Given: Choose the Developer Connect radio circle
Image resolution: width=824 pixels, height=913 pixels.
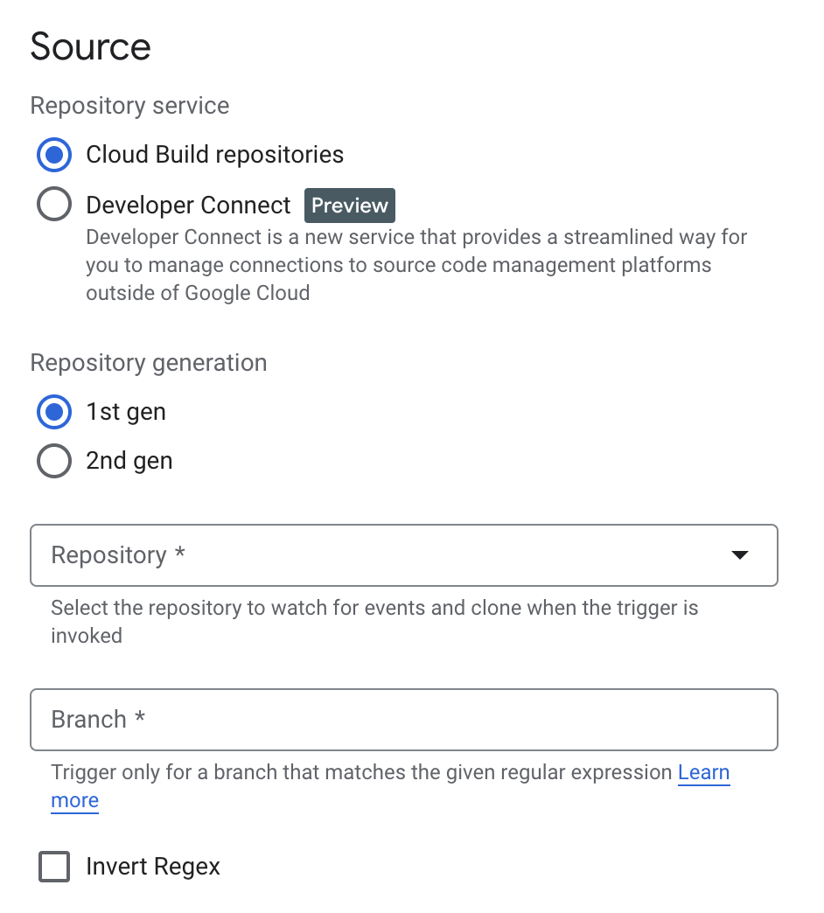Looking at the screenshot, I should click(54, 204).
